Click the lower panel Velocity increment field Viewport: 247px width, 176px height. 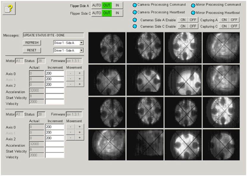click(54, 155)
